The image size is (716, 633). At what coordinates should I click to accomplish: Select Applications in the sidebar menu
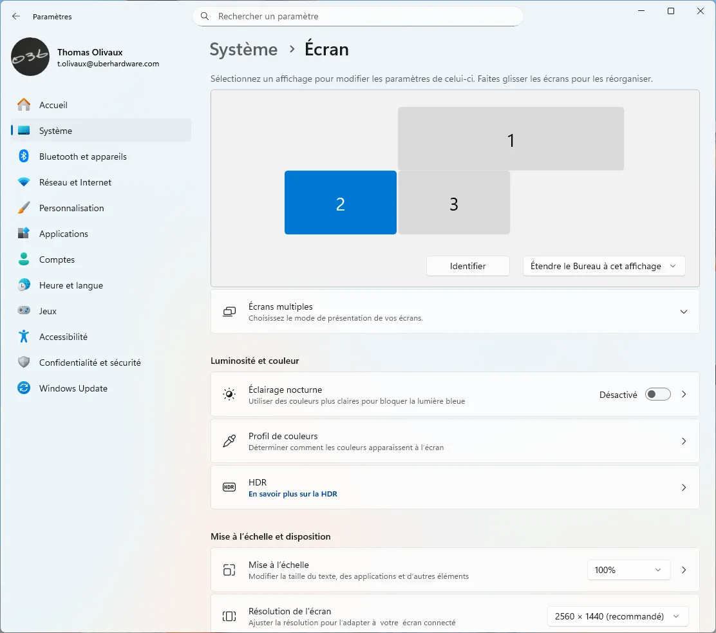64,234
